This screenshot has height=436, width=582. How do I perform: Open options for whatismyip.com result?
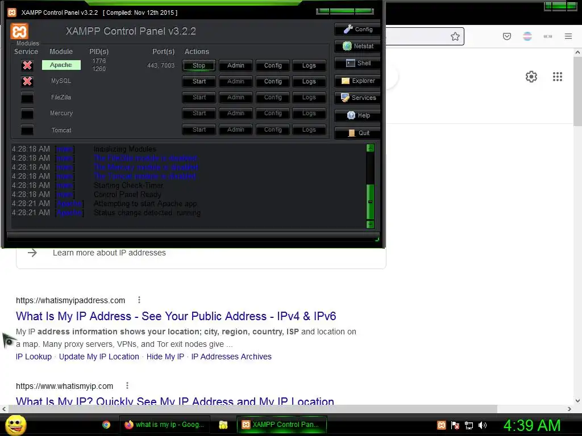pyautogui.click(x=127, y=386)
